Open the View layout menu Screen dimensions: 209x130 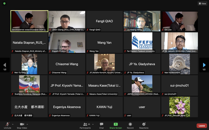pyautogui.click(x=202, y=4)
